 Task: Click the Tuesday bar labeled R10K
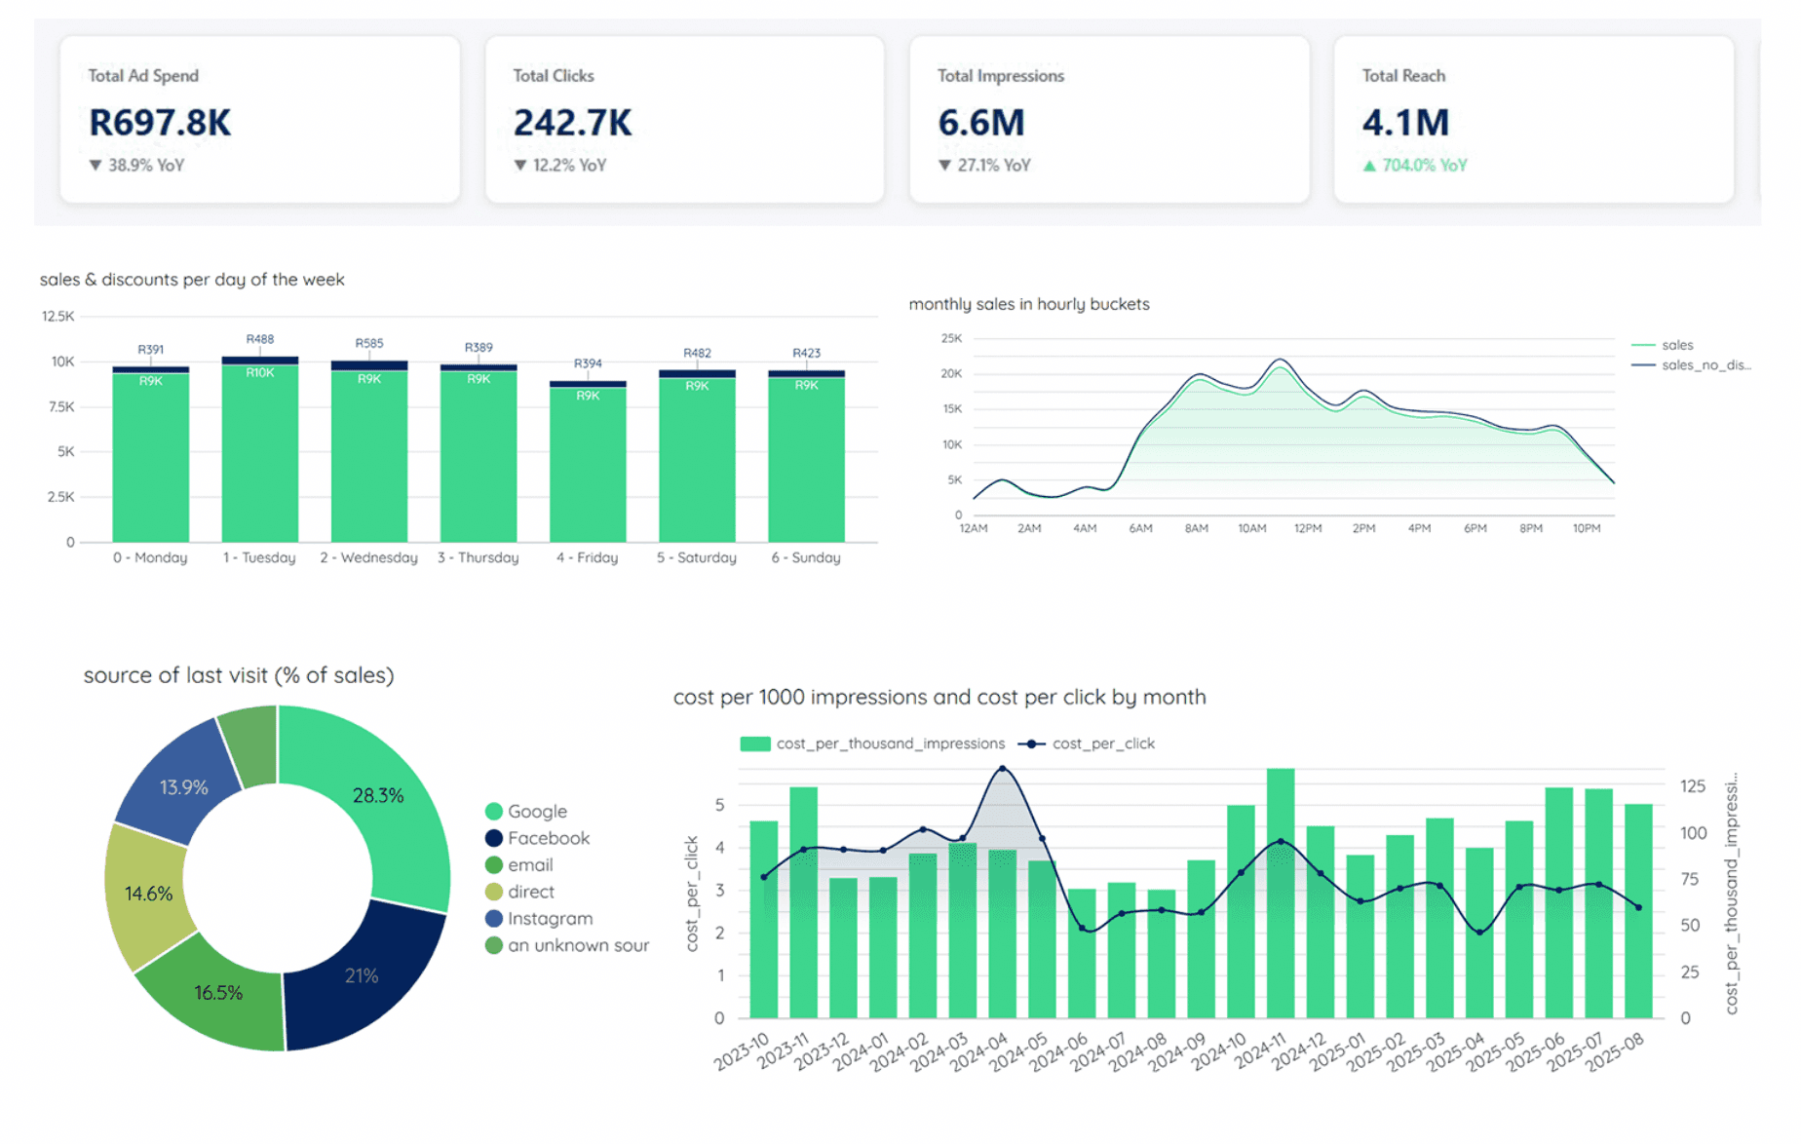[x=259, y=448]
